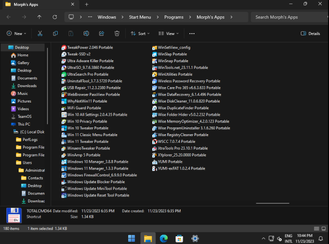
Task: Open the See more ellipsis menu
Action: pyautogui.click(x=192, y=34)
